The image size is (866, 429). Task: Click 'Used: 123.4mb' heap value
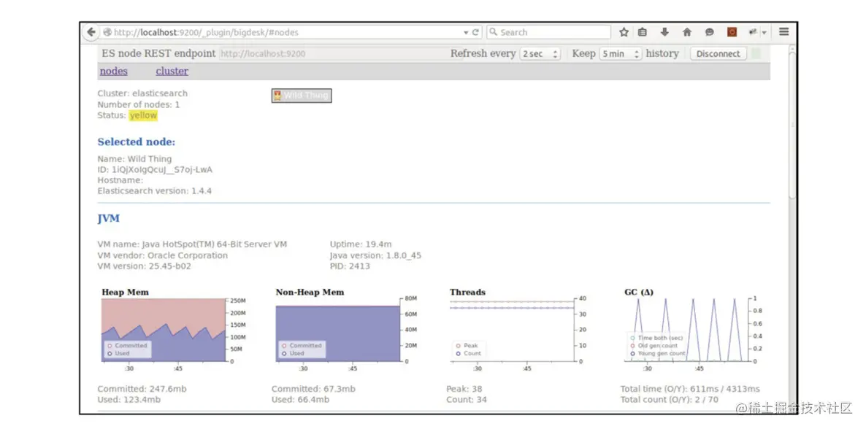(129, 400)
